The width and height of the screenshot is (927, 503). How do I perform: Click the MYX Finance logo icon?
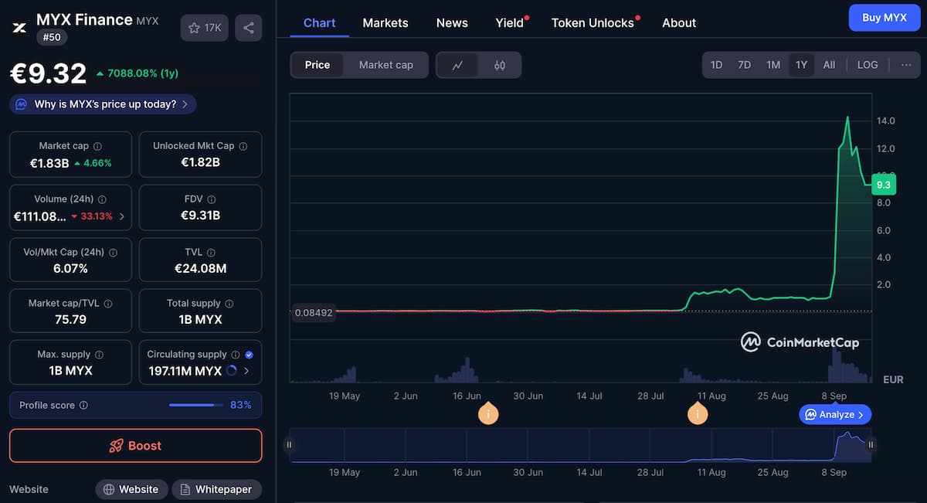19,27
